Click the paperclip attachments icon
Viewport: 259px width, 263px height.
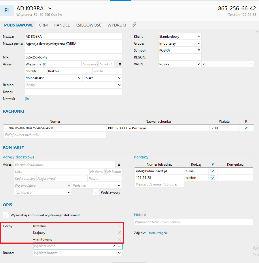coord(134,25)
